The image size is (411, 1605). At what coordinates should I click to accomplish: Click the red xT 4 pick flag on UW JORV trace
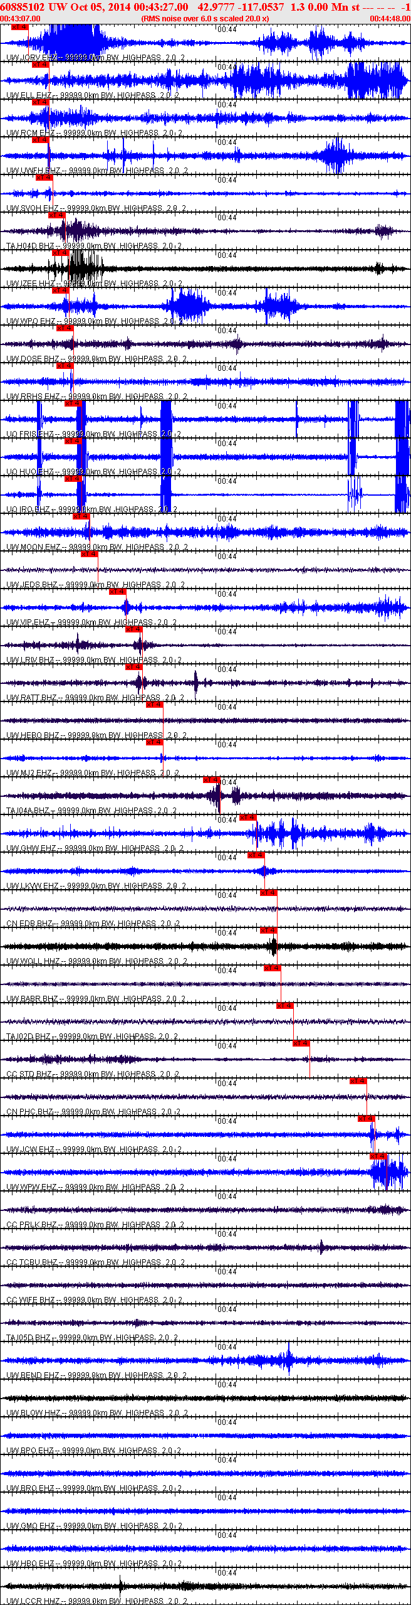click(20, 27)
